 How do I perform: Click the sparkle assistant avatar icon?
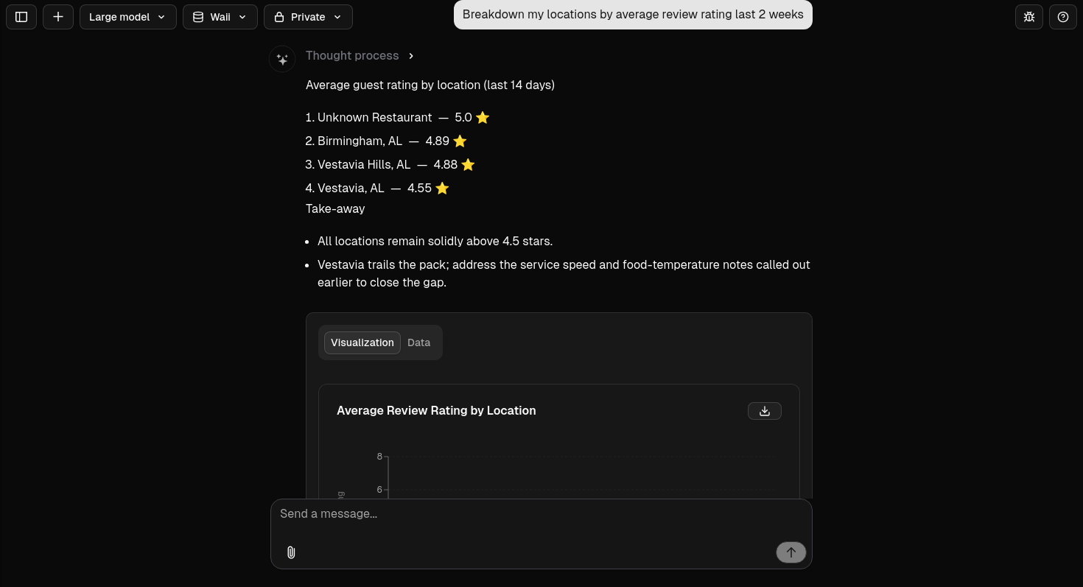(x=282, y=59)
